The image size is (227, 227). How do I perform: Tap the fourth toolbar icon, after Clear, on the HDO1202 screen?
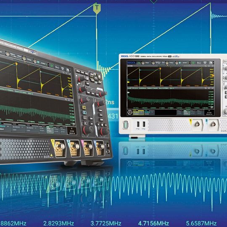211,63
